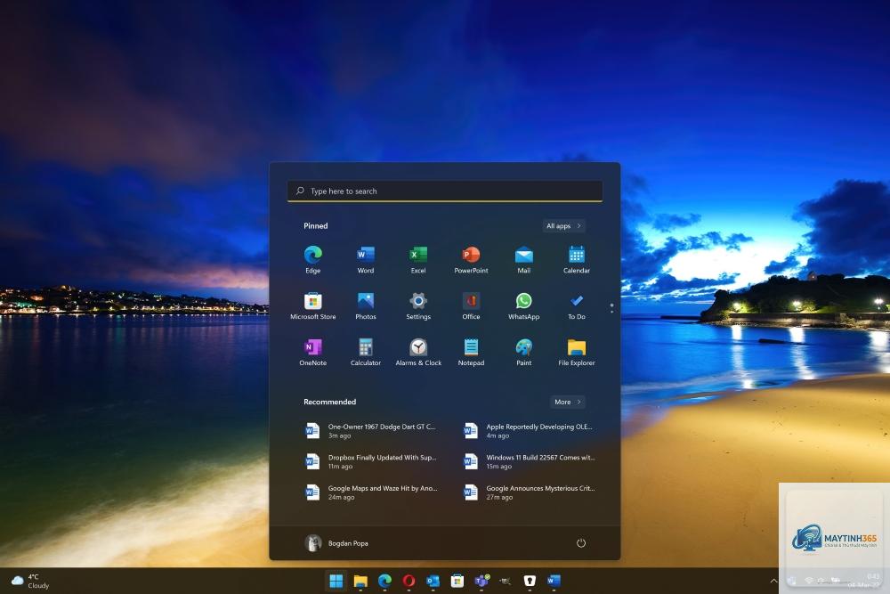Click the Start button on the taskbar
The image size is (890, 594).
336,581
